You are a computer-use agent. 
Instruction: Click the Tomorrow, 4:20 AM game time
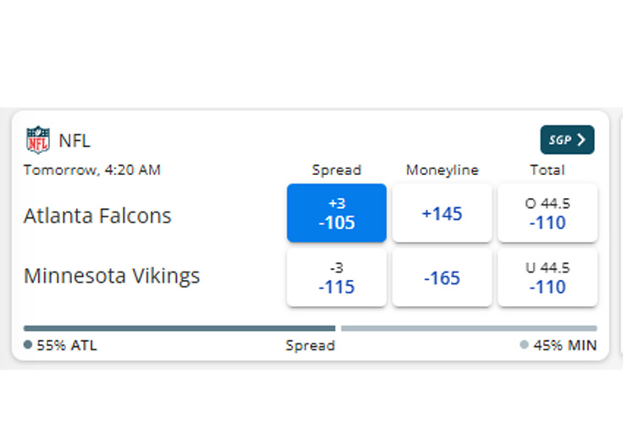point(92,170)
